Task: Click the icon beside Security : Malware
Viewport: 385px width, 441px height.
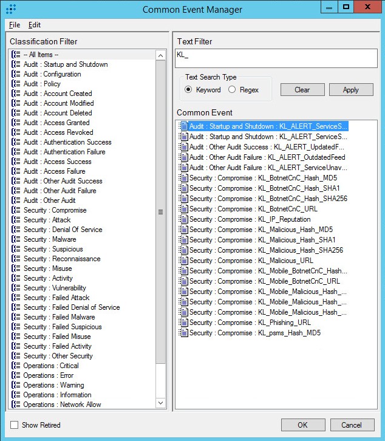Action: [16, 239]
